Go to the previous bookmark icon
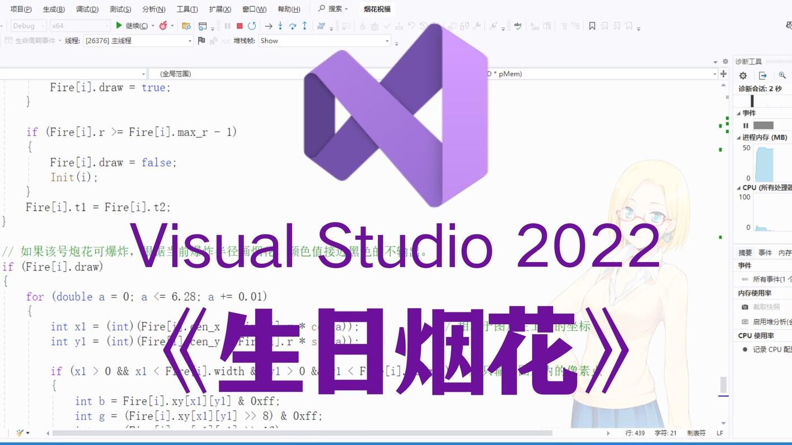The image size is (792, 445). (x=604, y=26)
